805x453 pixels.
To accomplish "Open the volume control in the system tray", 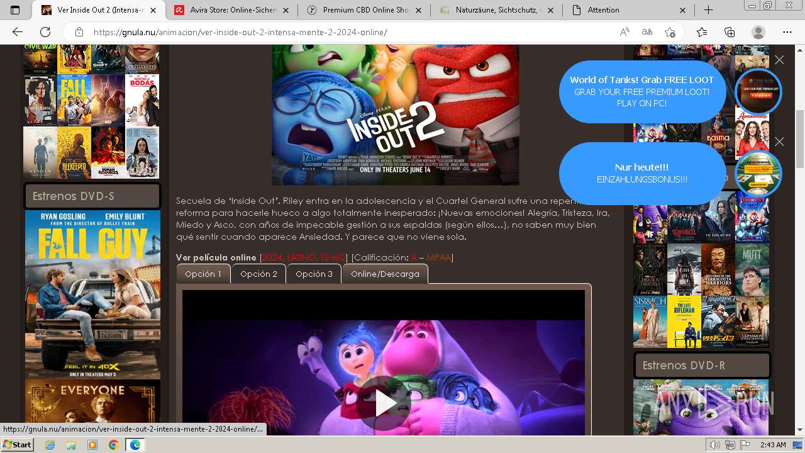I will click(715, 445).
